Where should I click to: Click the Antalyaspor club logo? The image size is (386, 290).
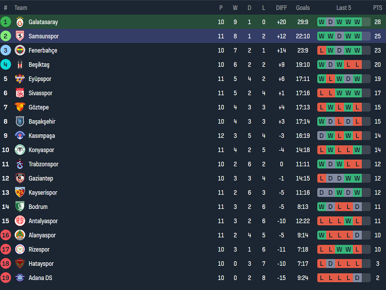[20, 221]
